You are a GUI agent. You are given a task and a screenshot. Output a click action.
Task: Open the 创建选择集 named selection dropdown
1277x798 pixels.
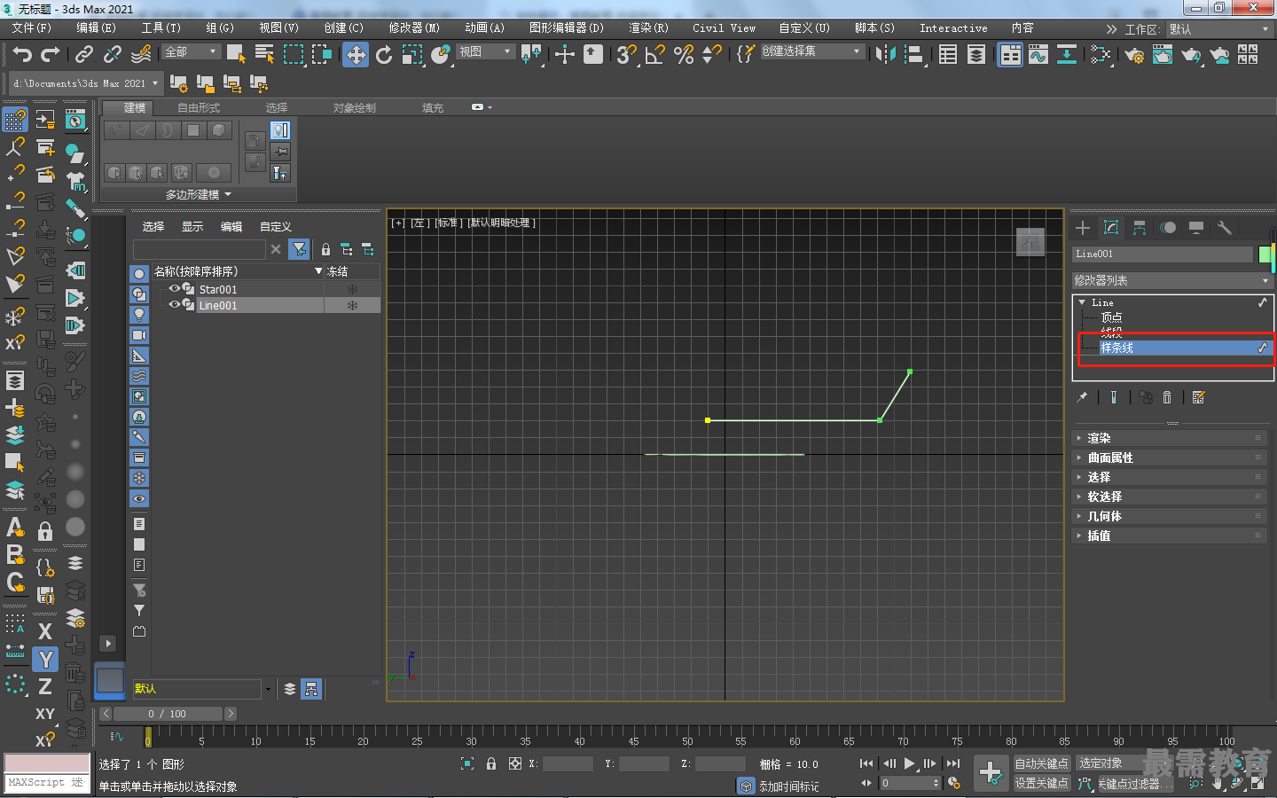(x=812, y=51)
